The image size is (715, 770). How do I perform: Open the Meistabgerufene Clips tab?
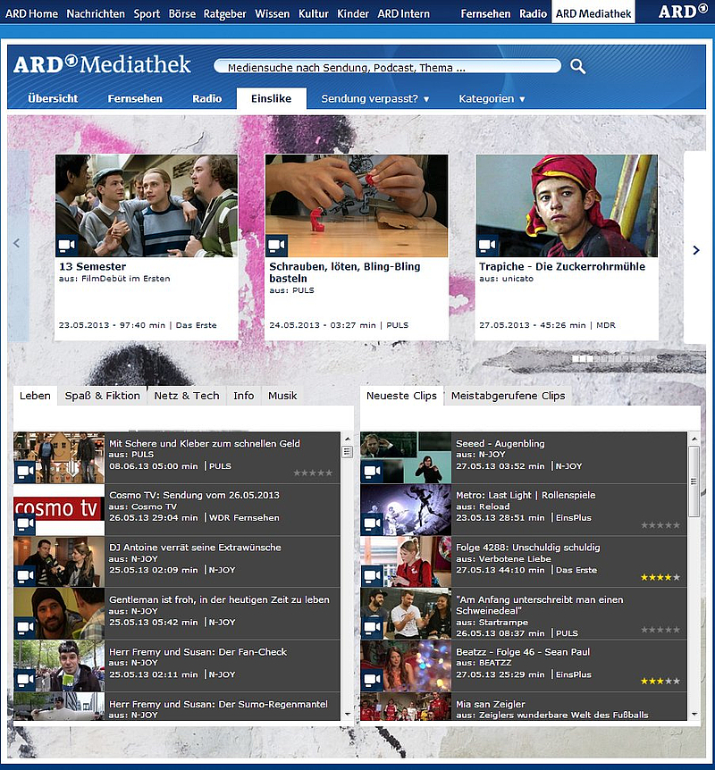click(x=508, y=396)
